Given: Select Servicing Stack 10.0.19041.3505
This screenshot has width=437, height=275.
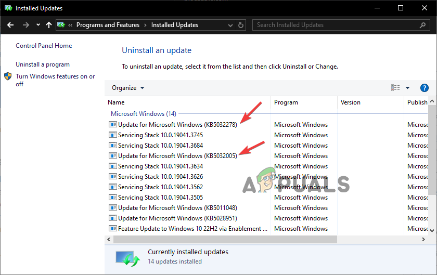Looking at the screenshot, I should tap(161, 198).
